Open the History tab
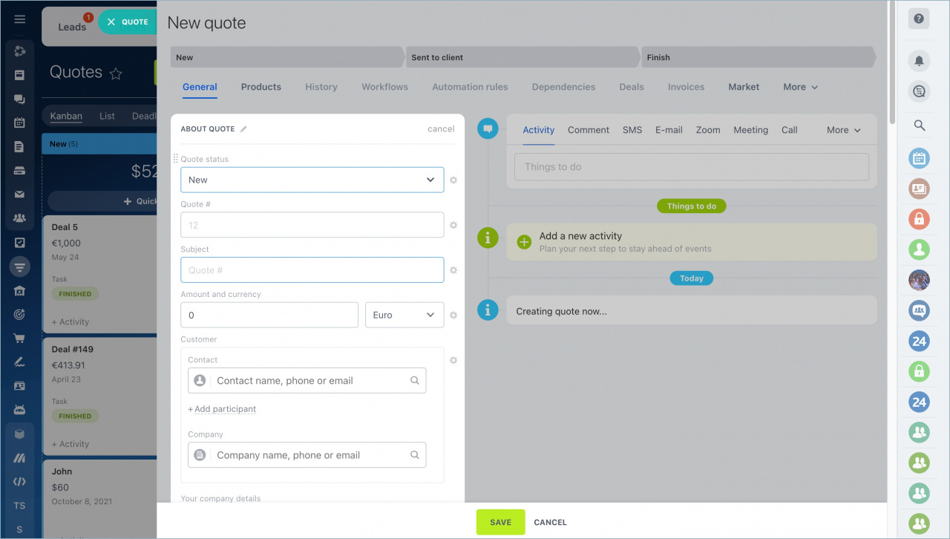 321,87
